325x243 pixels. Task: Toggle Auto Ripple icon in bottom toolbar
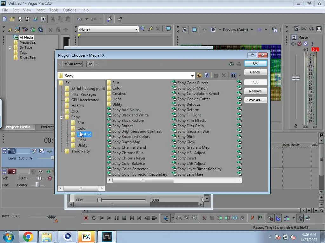(x=287, y=218)
